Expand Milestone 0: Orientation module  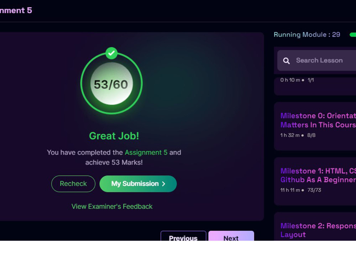(x=315, y=126)
